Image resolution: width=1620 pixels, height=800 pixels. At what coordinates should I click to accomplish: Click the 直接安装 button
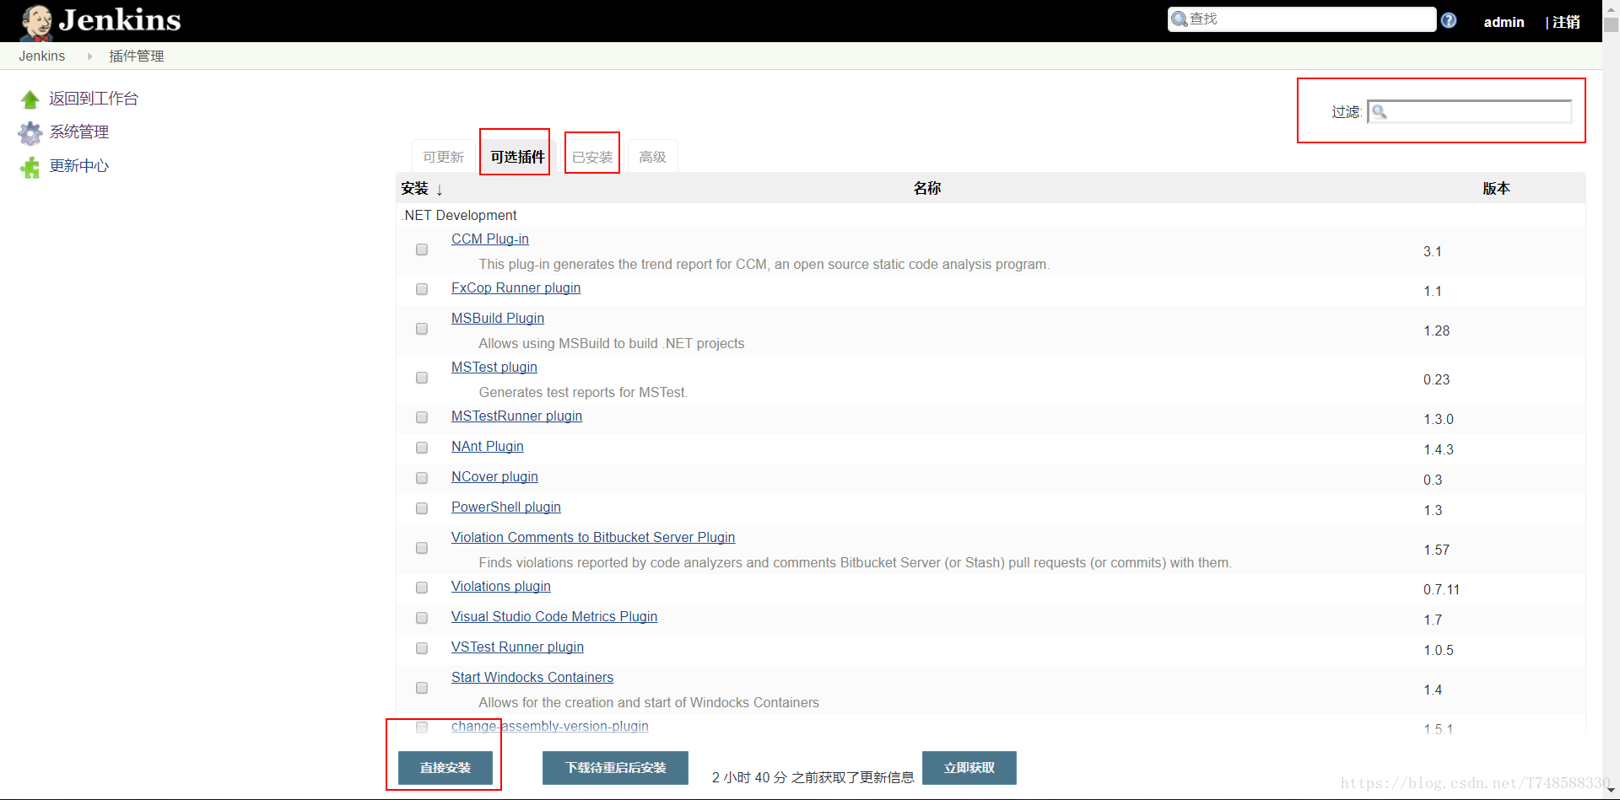coord(445,768)
